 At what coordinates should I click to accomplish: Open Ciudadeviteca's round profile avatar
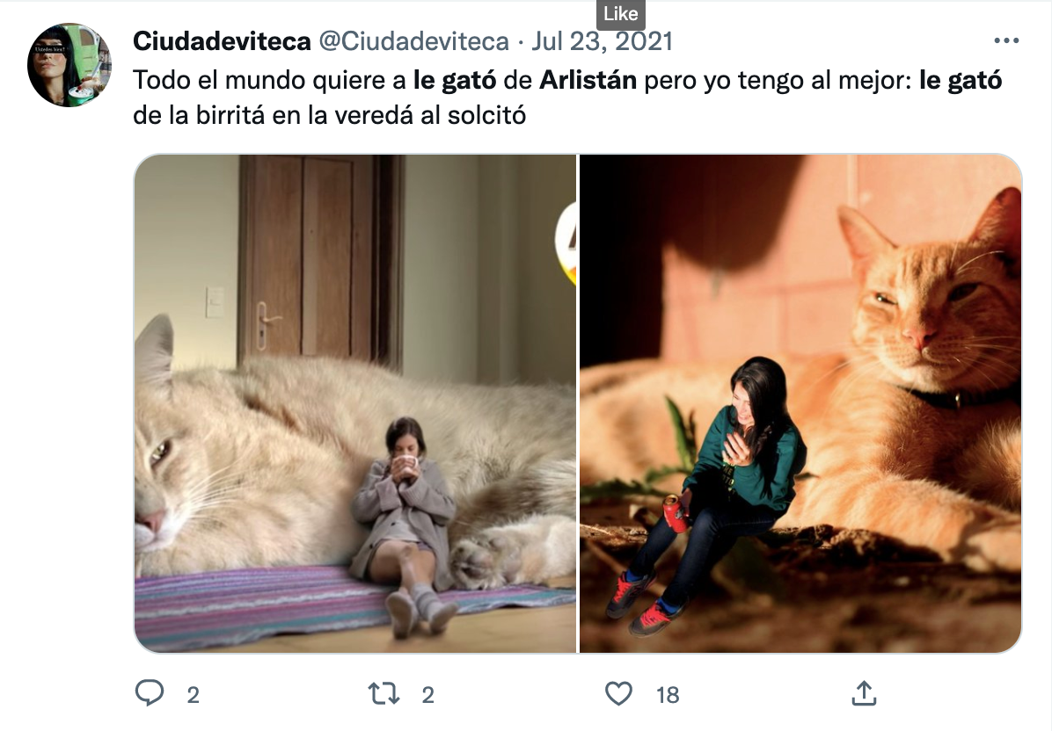coord(69,65)
